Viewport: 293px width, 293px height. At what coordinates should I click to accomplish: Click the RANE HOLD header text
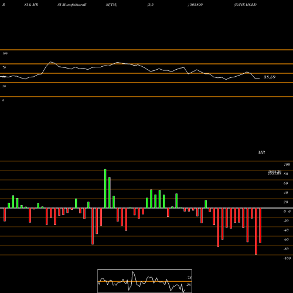point(246,5)
